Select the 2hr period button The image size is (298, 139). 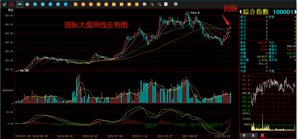(x=121, y=4)
